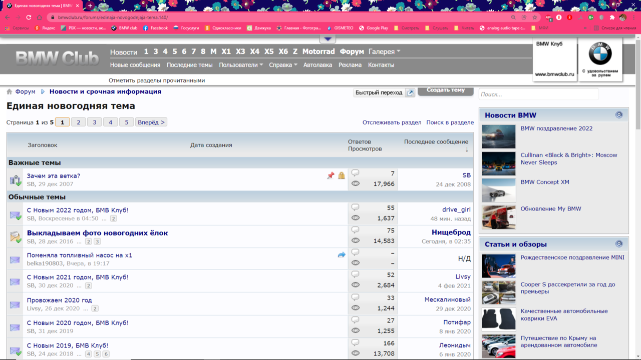The height and width of the screenshot is (360, 641).
Task: Open thumbnail of BMW поздравление 2022
Action: click(498, 136)
